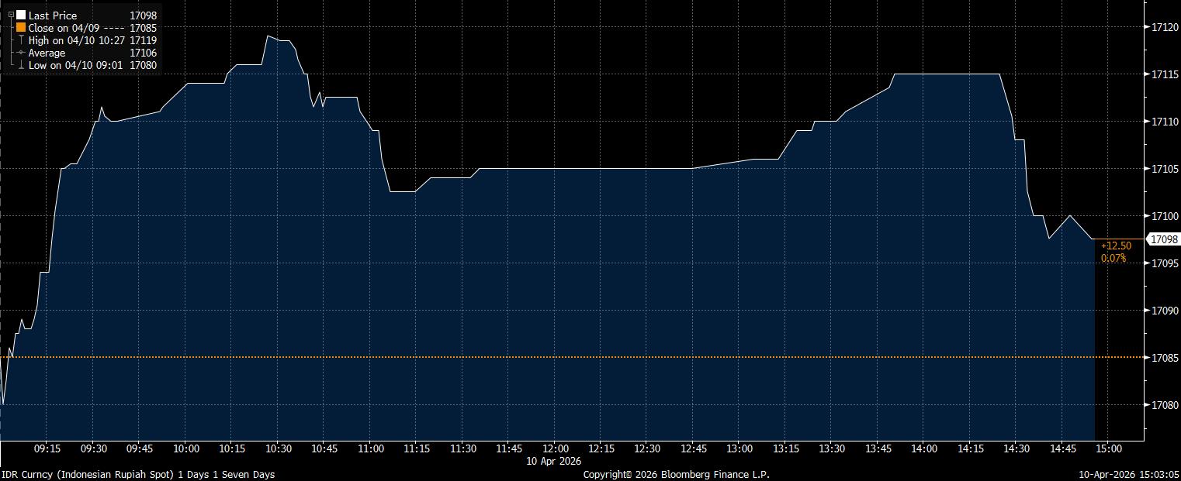Click the IDR Curncy chart title text

(x=138, y=474)
